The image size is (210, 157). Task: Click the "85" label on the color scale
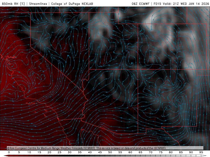(181, 152)
